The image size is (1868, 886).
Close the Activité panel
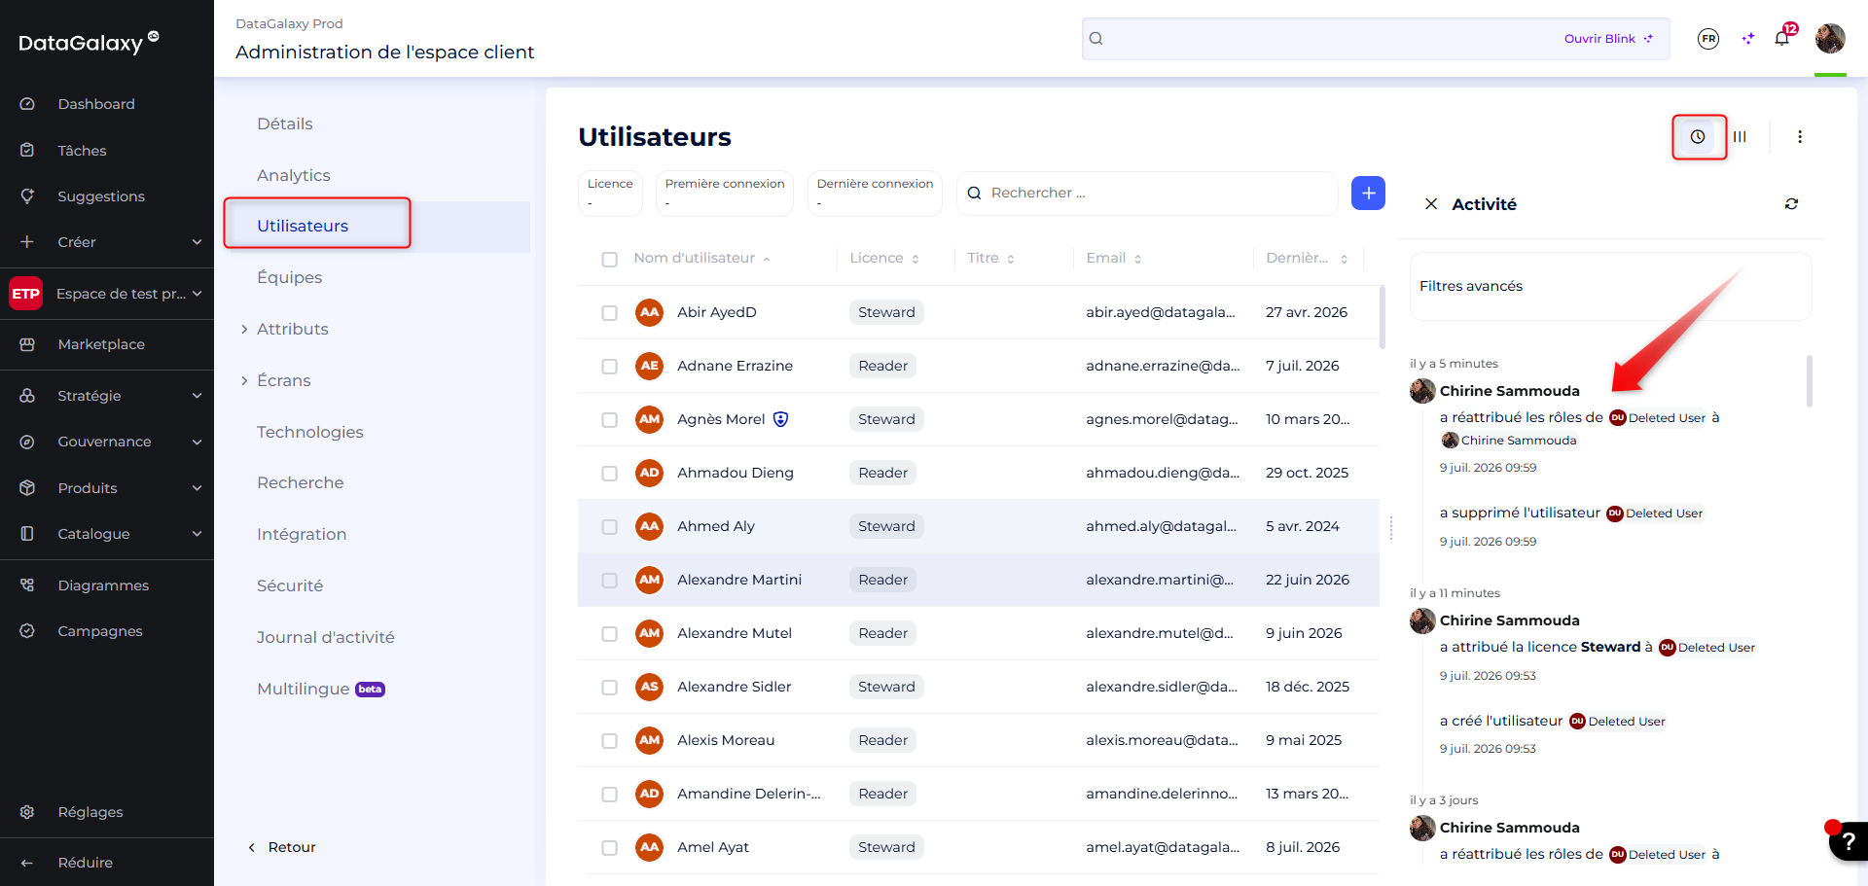tap(1431, 204)
